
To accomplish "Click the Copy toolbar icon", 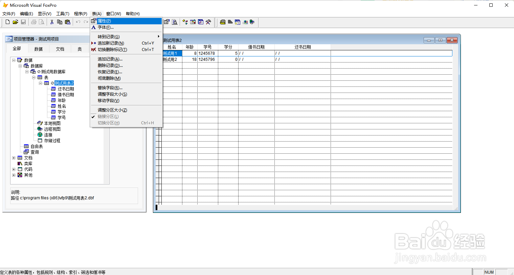I will click(x=60, y=22).
